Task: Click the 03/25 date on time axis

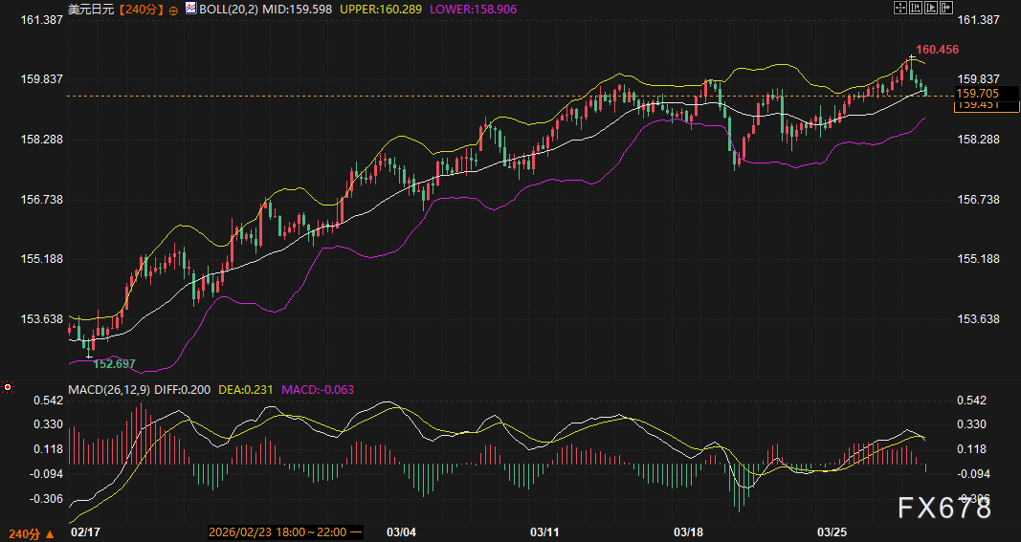Action: pyautogui.click(x=831, y=531)
